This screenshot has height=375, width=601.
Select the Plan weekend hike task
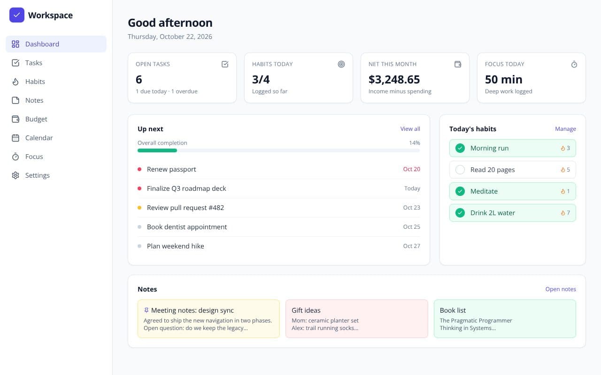click(x=279, y=246)
